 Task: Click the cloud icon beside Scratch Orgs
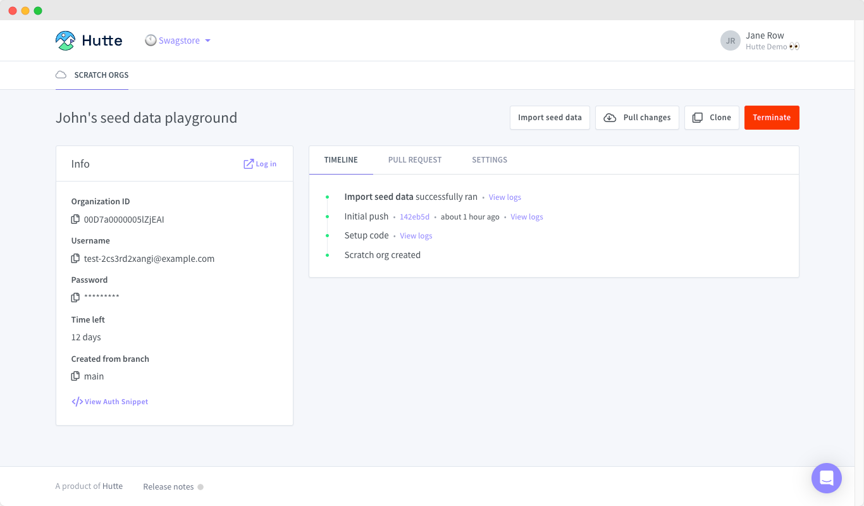pyautogui.click(x=61, y=75)
